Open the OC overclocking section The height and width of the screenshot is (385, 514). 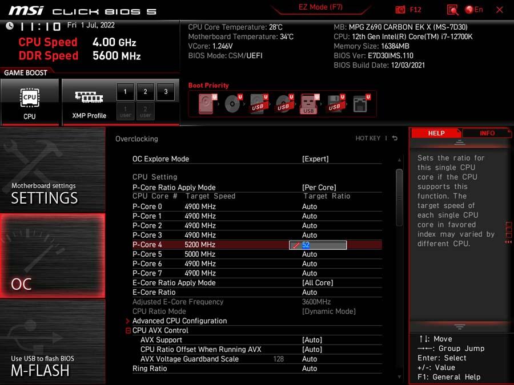point(53,256)
